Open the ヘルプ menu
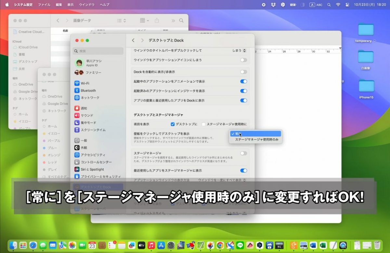Image resolution: width=390 pixels, height=253 pixels. click(x=105, y=5)
